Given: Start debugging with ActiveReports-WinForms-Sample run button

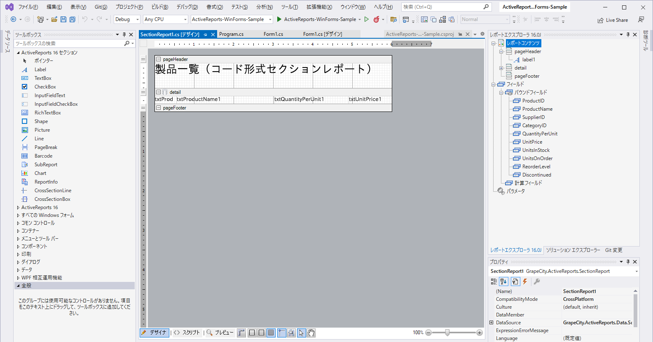Looking at the screenshot, I should click(x=316, y=19).
